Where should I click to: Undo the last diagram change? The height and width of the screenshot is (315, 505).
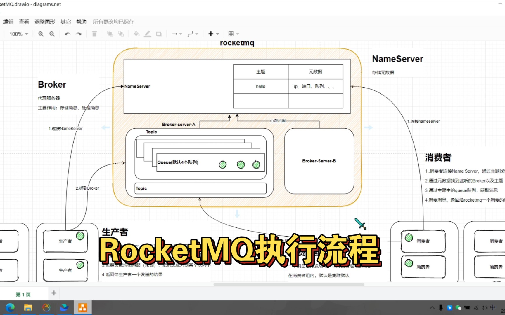[68, 34]
